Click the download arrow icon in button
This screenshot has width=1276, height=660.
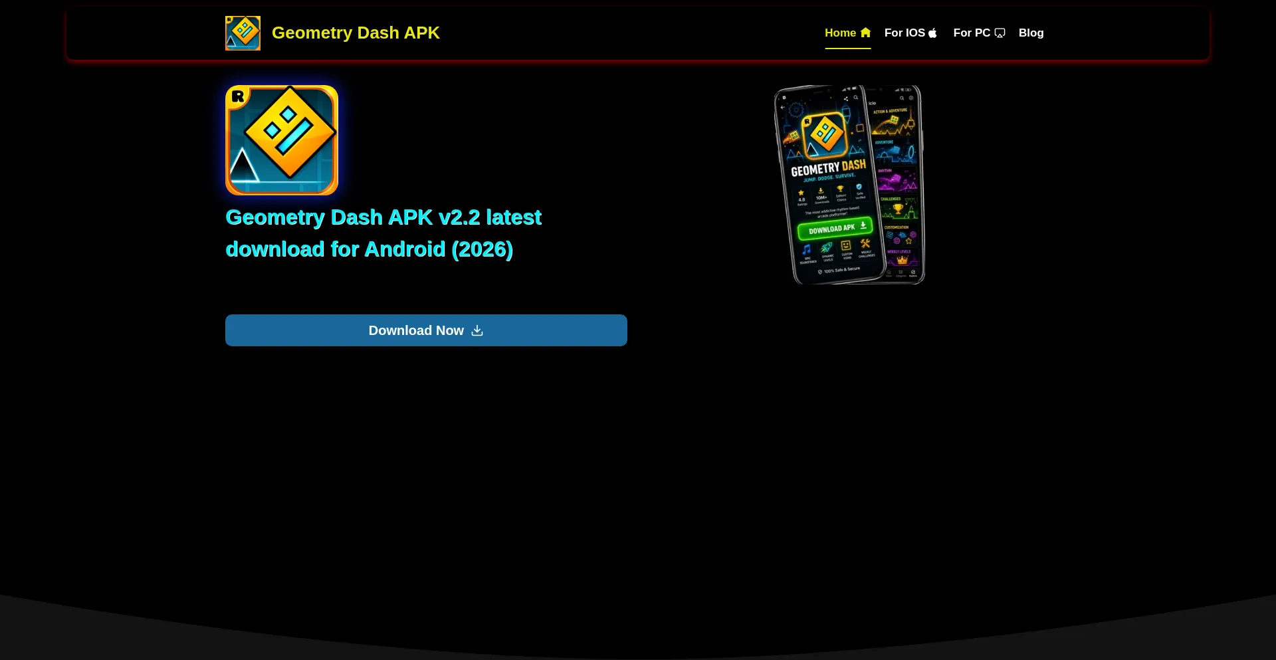[477, 330]
